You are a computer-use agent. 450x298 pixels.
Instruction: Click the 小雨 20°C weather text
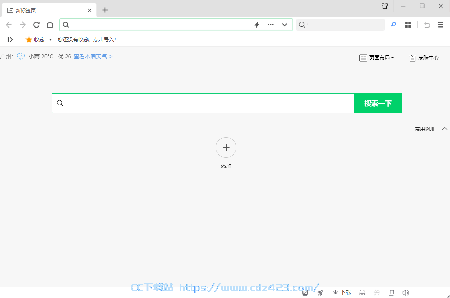[x=41, y=56]
